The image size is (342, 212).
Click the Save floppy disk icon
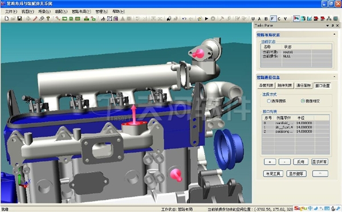pyautogui.click(x=19, y=19)
